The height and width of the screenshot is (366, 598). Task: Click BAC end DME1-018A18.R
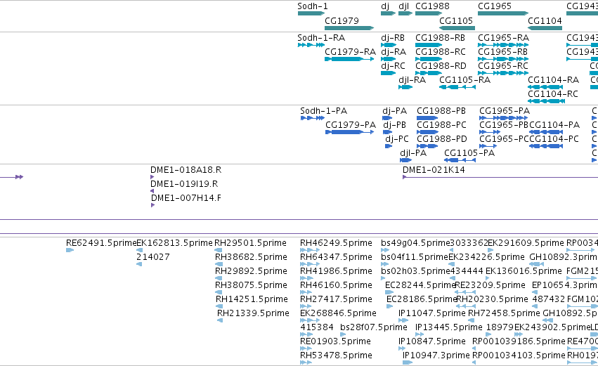(x=152, y=177)
